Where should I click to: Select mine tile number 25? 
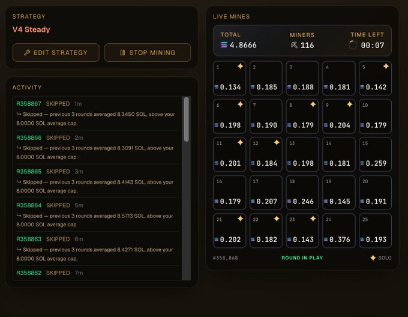click(x=375, y=231)
